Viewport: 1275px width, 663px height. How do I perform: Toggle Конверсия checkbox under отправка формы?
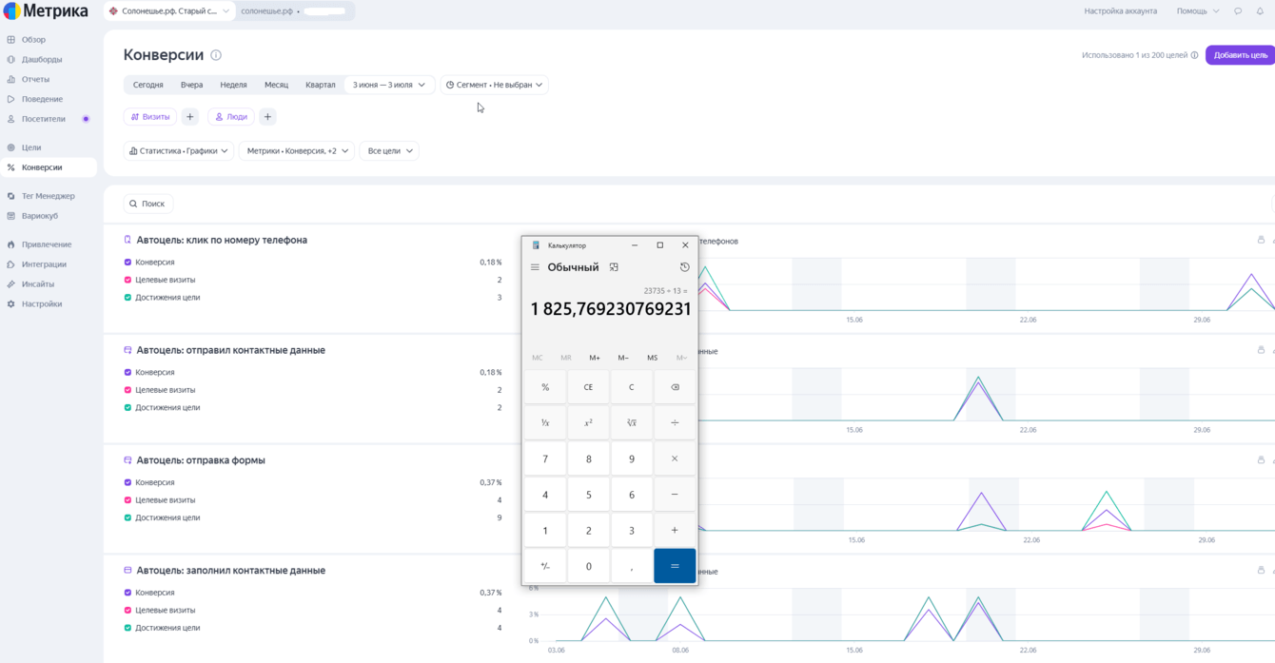pyautogui.click(x=127, y=482)
